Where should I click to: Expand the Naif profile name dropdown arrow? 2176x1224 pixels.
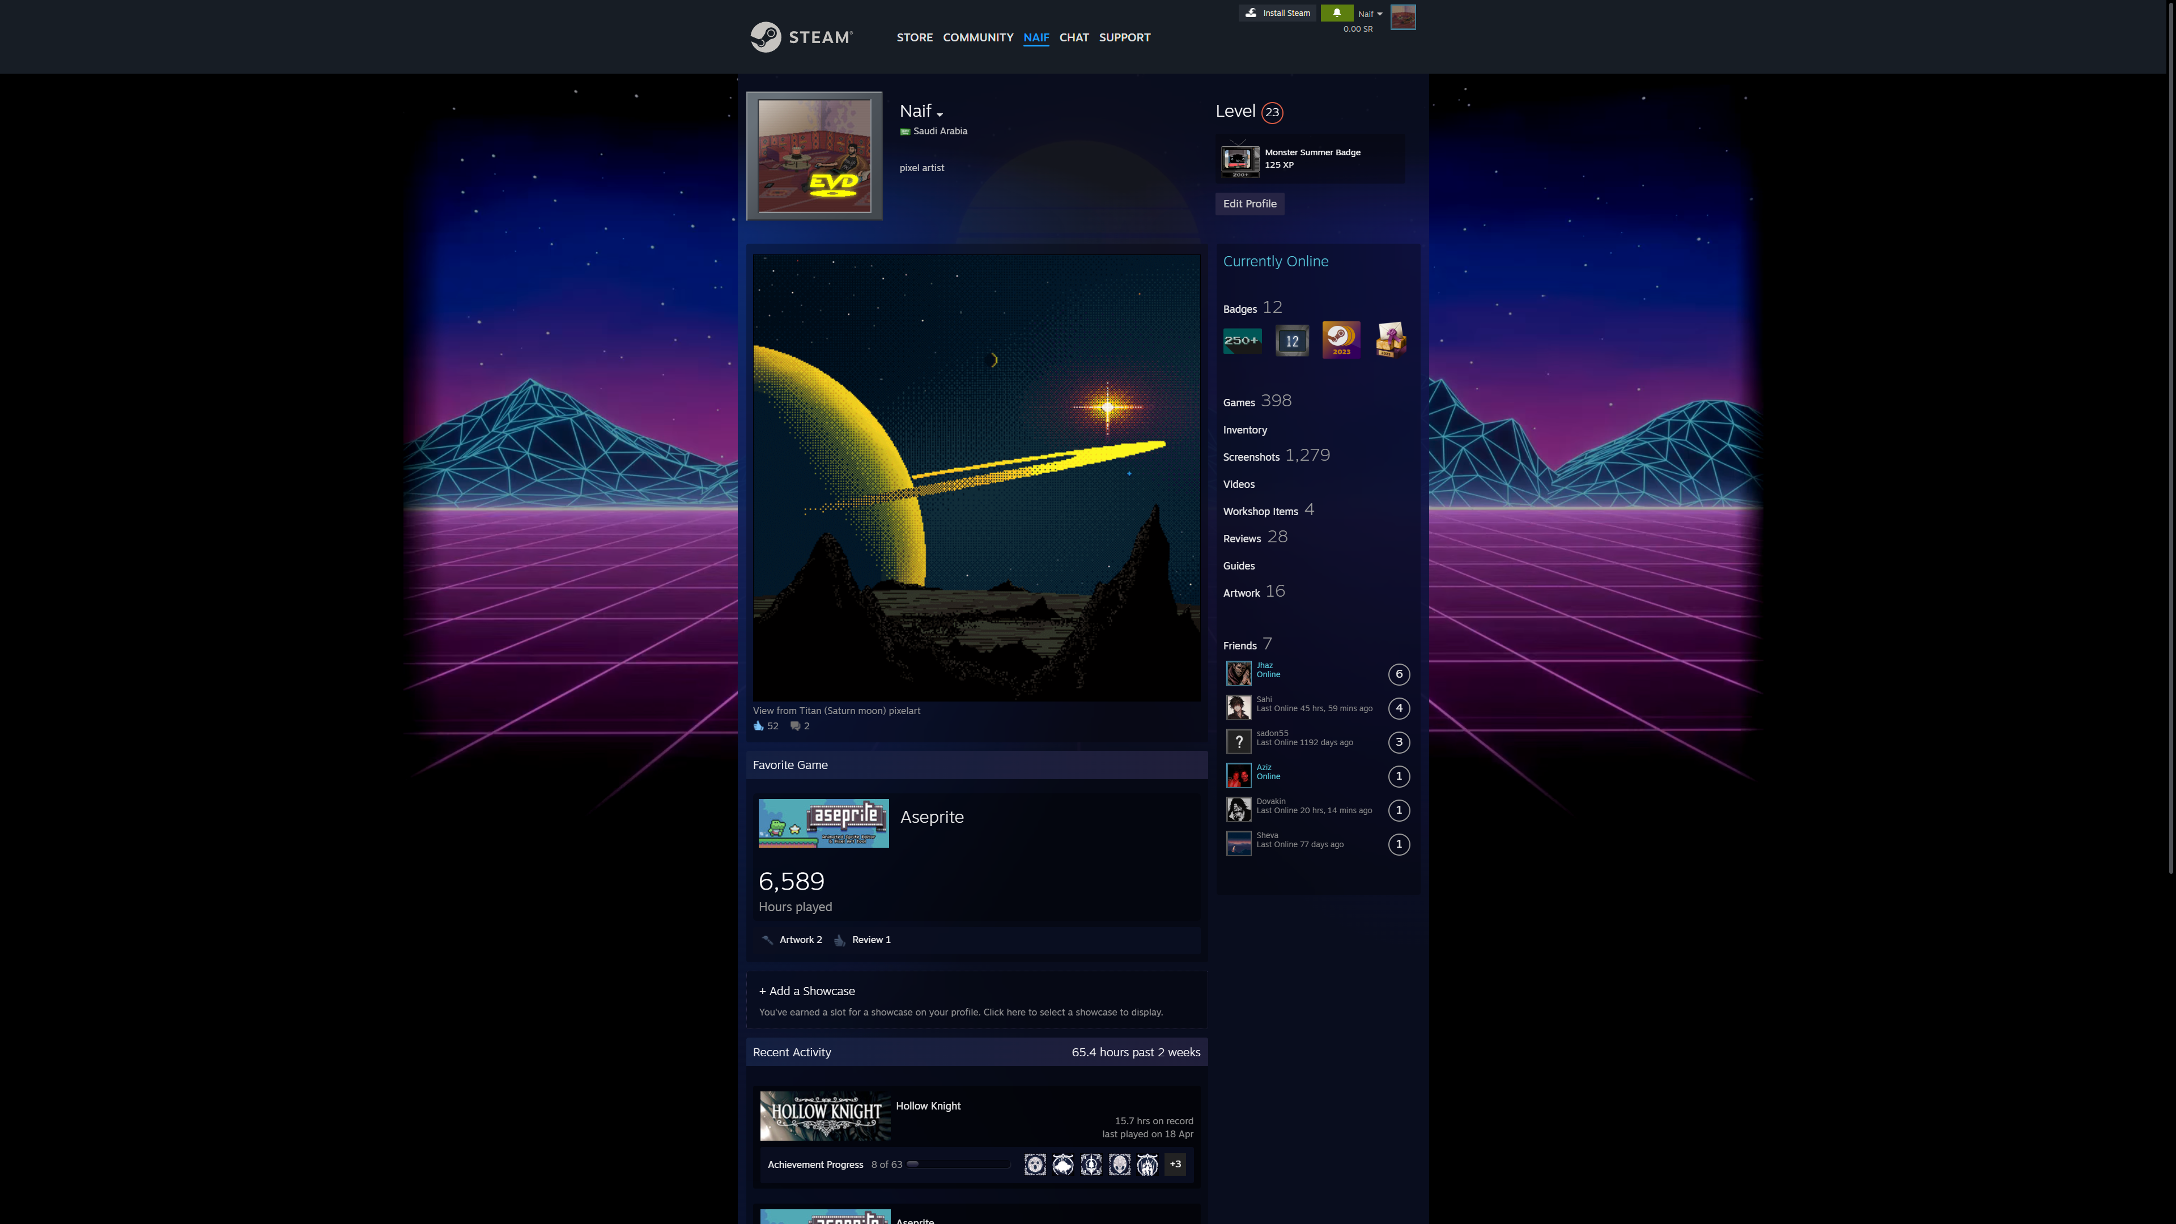[x=940, y=114]
